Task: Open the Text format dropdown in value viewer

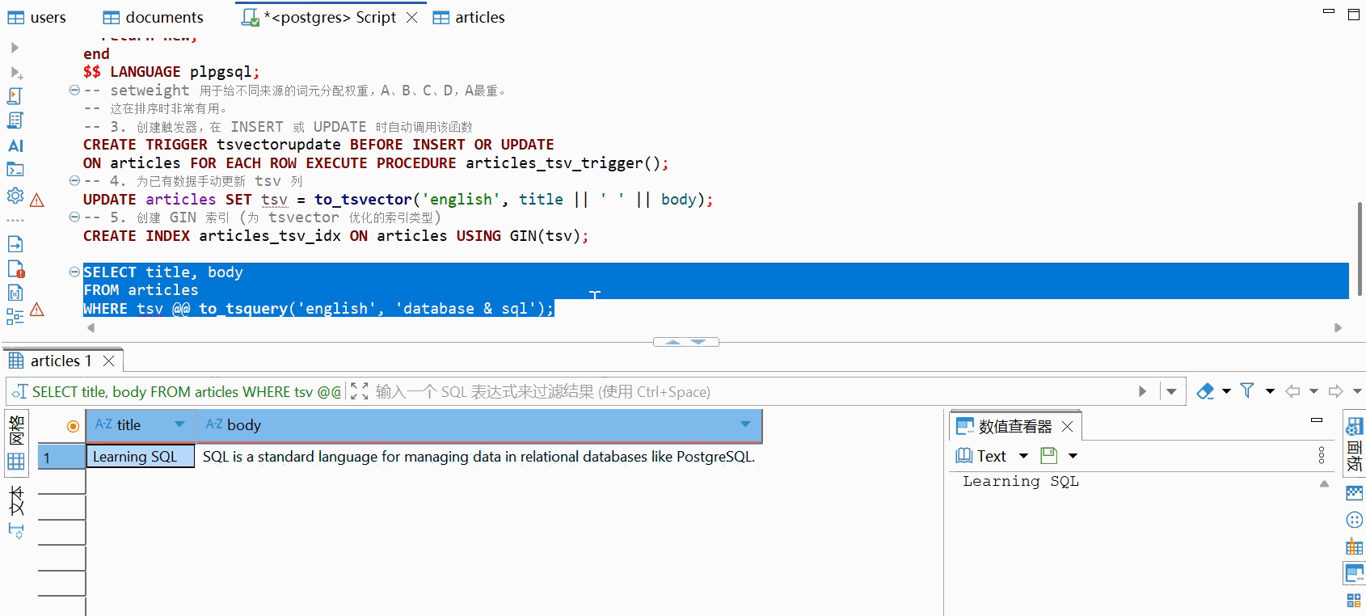Action: 1023,456
